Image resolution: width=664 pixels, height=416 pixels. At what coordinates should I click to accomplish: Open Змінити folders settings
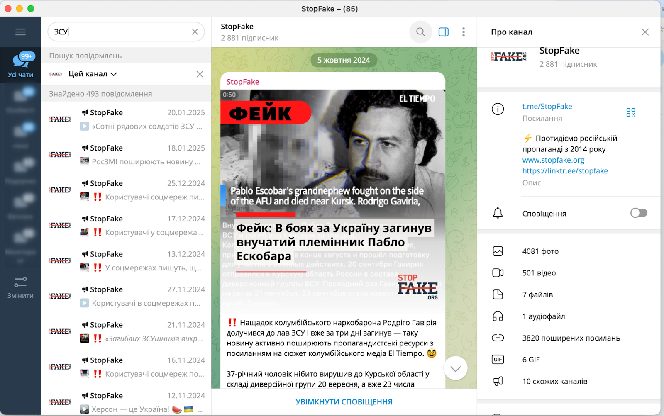[20, 288]
